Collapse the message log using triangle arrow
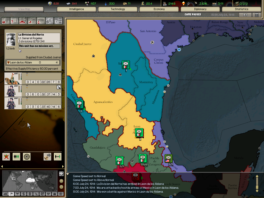The width and height of the screenshot is (264, 198). point(68,174)
